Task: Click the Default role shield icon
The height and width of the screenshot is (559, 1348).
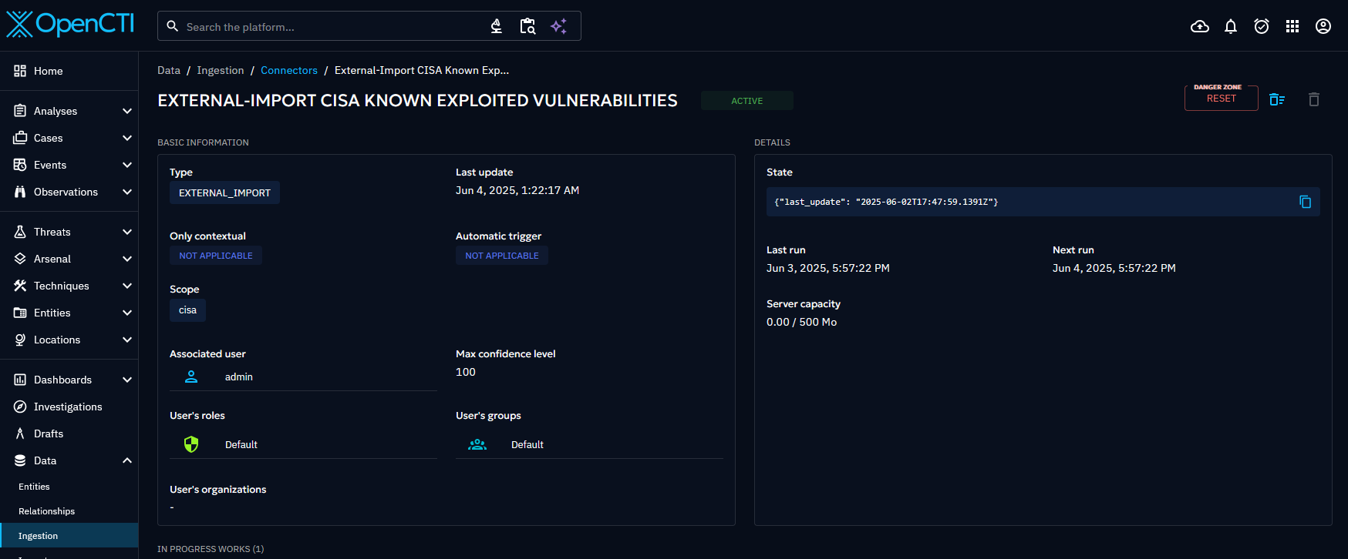Action: coord(191,444)
